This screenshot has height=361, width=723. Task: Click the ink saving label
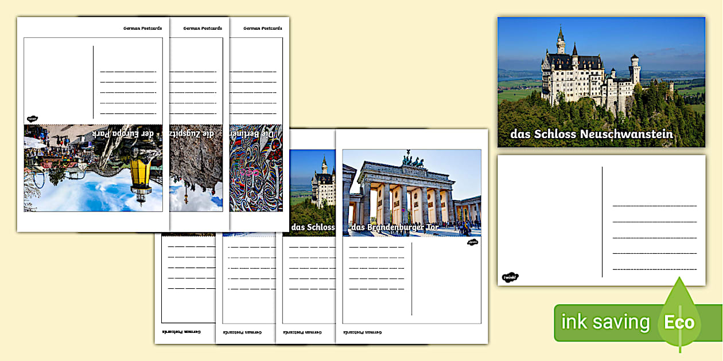604,321
